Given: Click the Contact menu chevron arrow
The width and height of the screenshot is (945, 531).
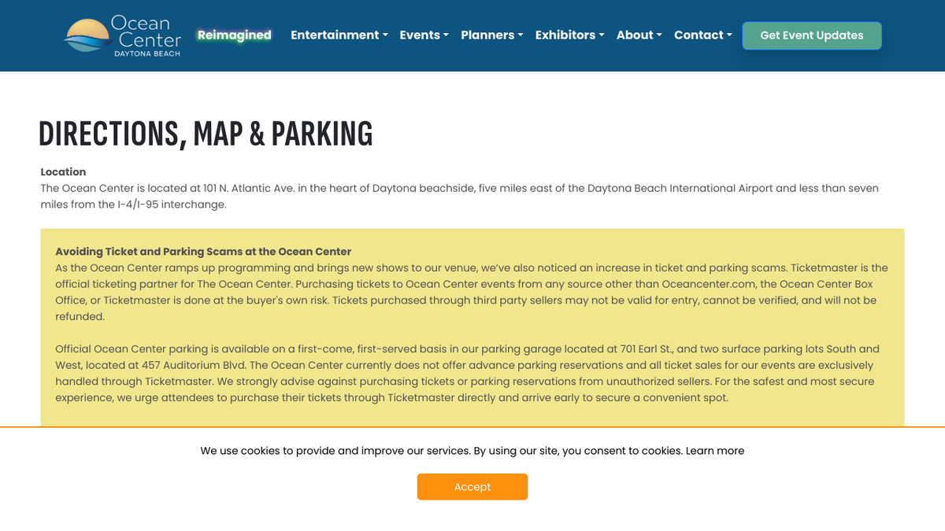Looking at the screenshot, I should [728, 36].
